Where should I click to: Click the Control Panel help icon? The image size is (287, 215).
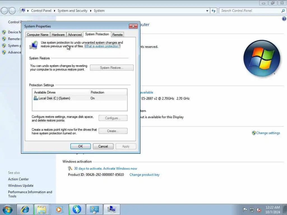284,19
